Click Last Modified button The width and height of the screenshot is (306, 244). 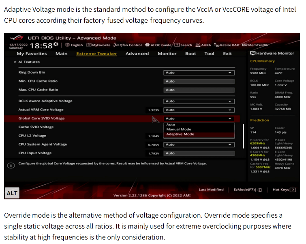(211, 190)
